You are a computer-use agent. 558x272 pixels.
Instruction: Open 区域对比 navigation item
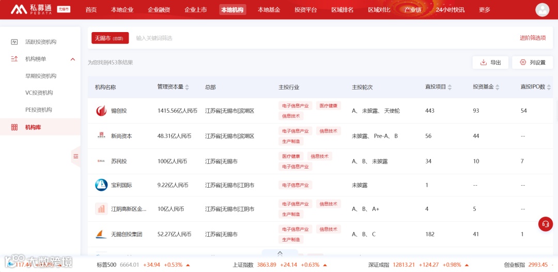(x=379, y=10)
